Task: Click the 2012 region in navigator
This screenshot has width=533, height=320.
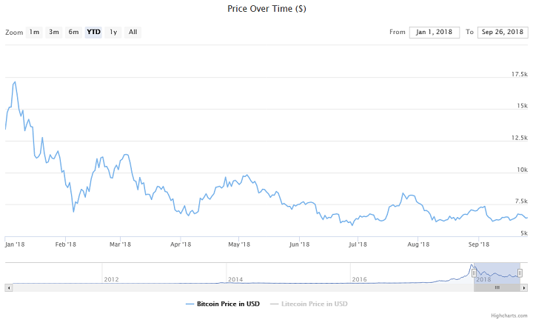Action: pos(111,279)
